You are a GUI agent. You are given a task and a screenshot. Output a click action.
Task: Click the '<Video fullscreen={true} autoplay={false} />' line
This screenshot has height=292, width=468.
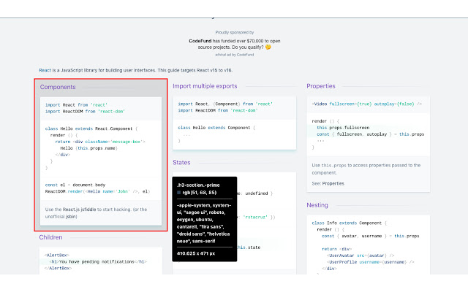pyautogui.click(x=367, y=104)
